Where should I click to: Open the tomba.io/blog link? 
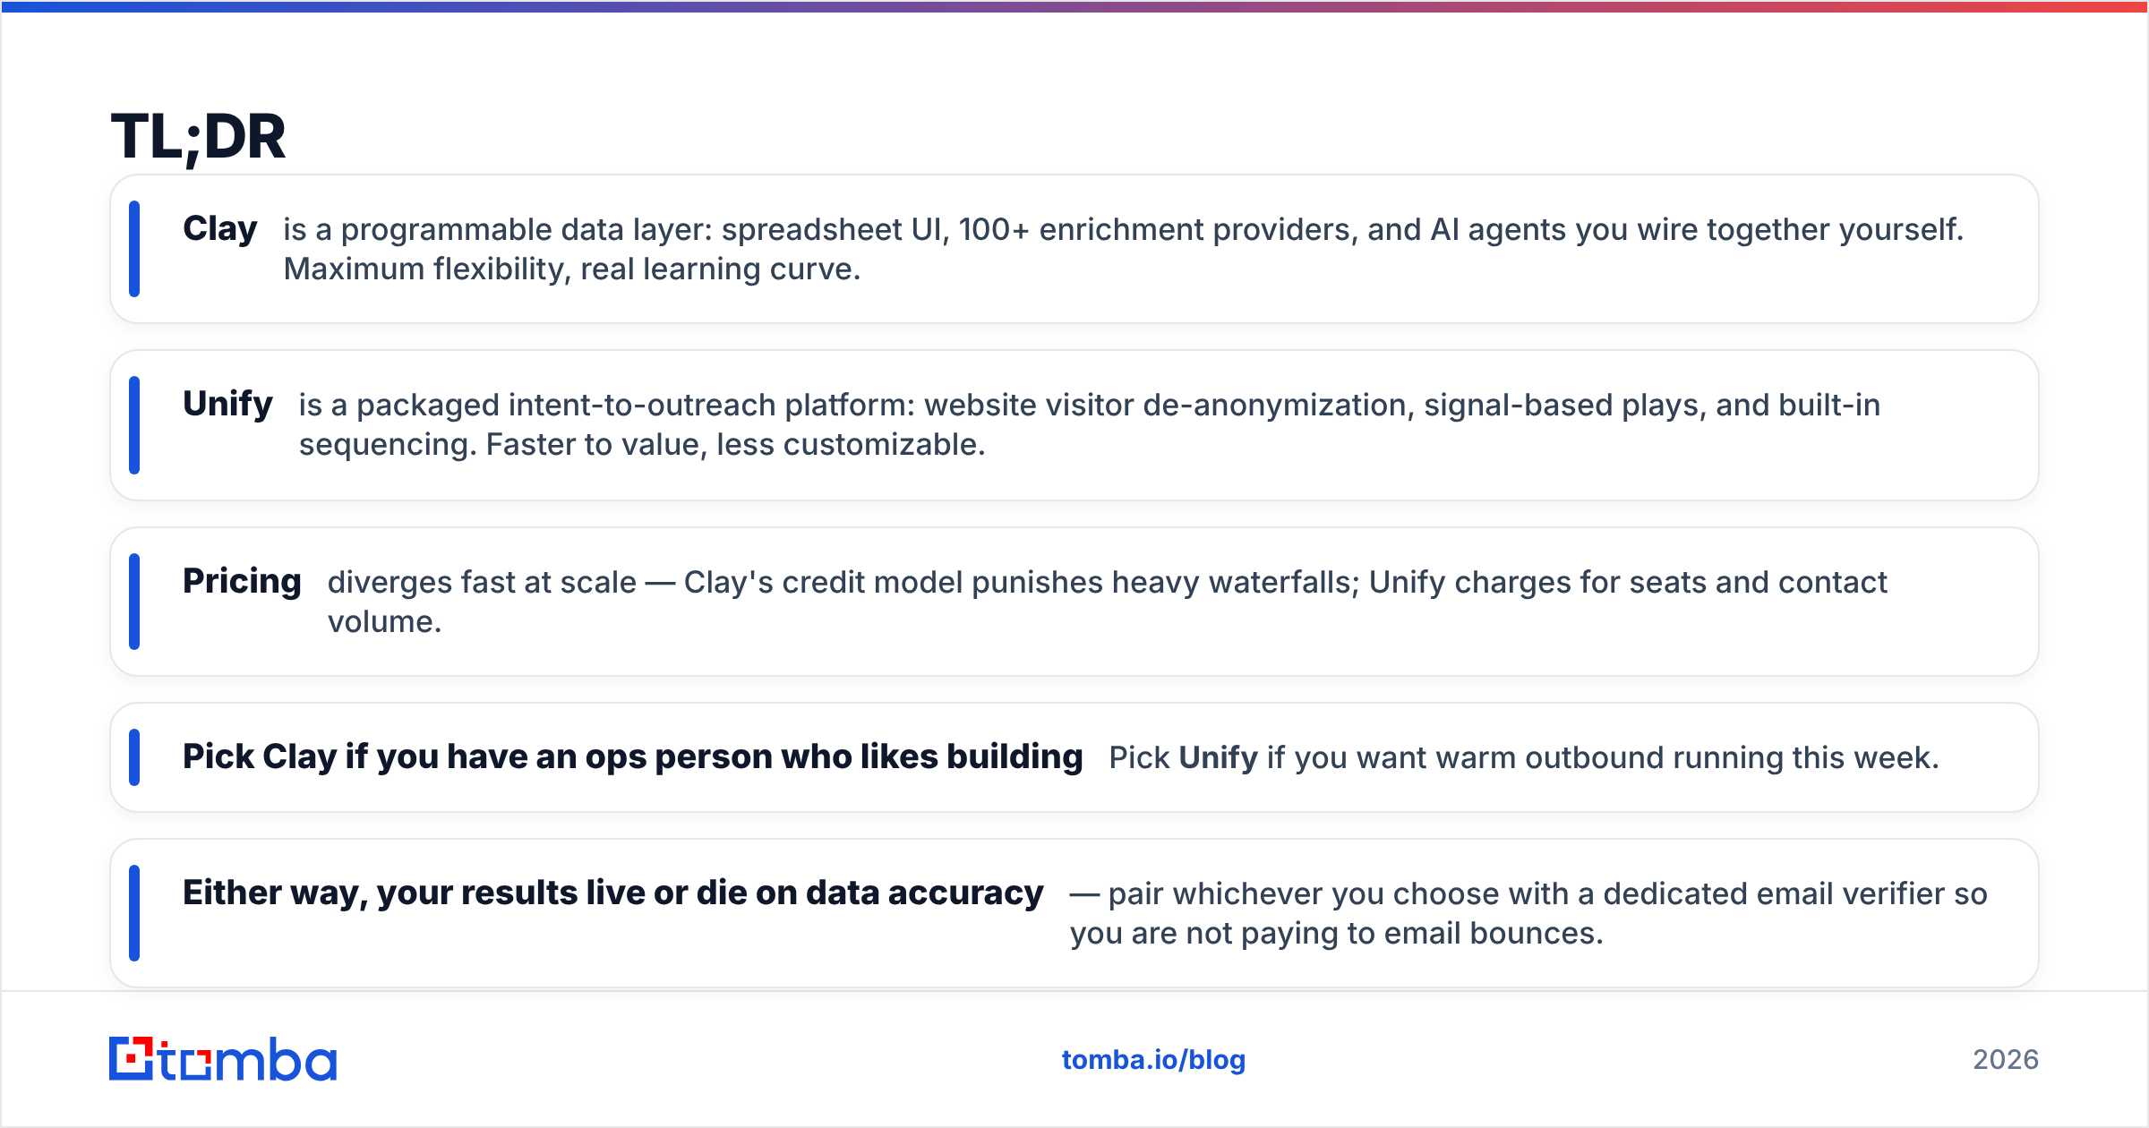point(1153,1060)
